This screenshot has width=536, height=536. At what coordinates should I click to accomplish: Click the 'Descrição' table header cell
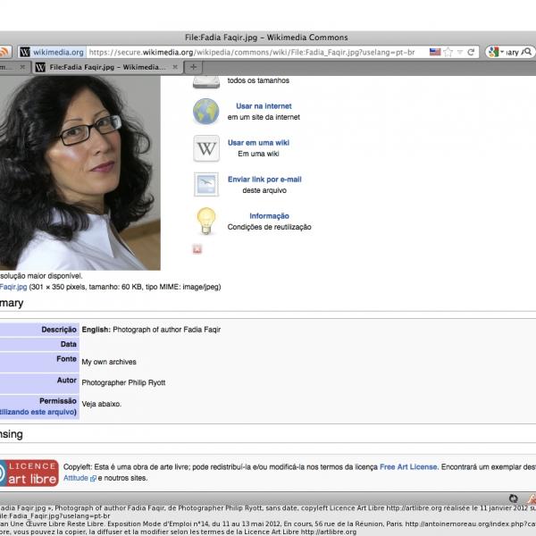(39, 330)
